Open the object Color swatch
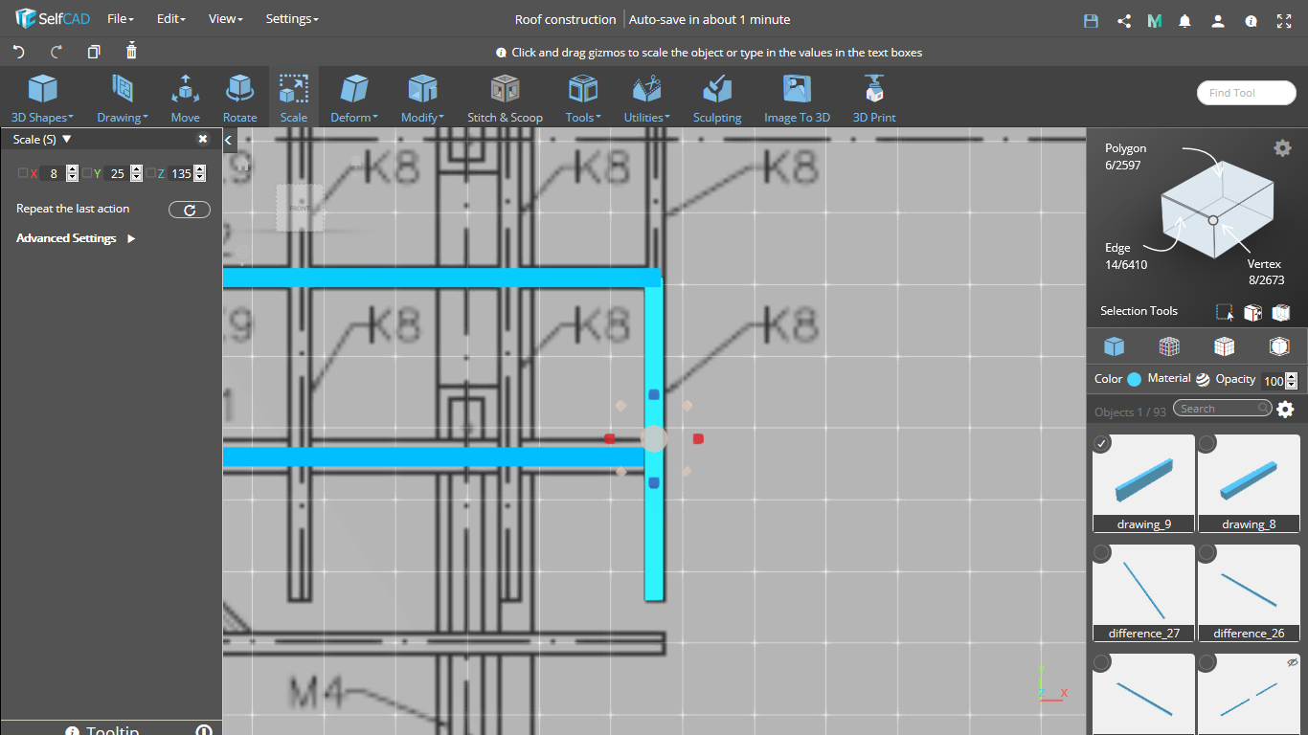Screen dimensions: 1308x735 point(1135,379)
